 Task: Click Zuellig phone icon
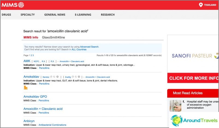76,77
